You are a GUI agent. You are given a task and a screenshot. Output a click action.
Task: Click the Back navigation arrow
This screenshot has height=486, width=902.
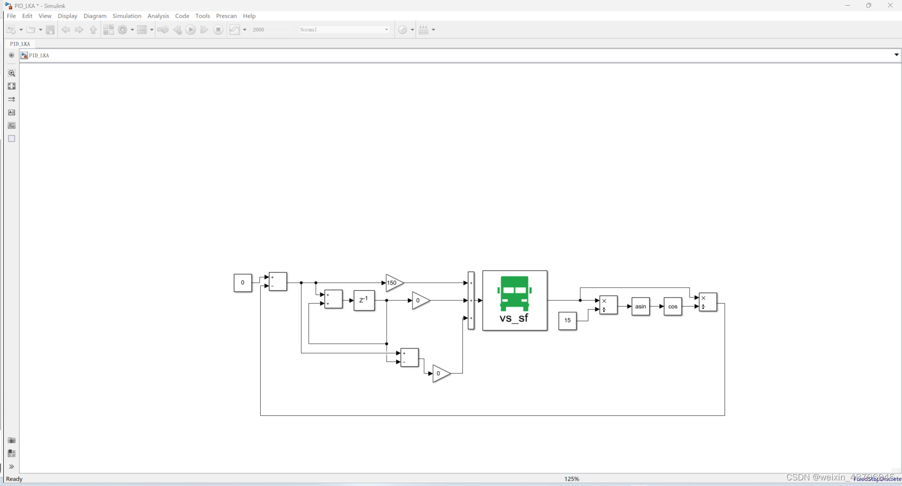[66, 29]
